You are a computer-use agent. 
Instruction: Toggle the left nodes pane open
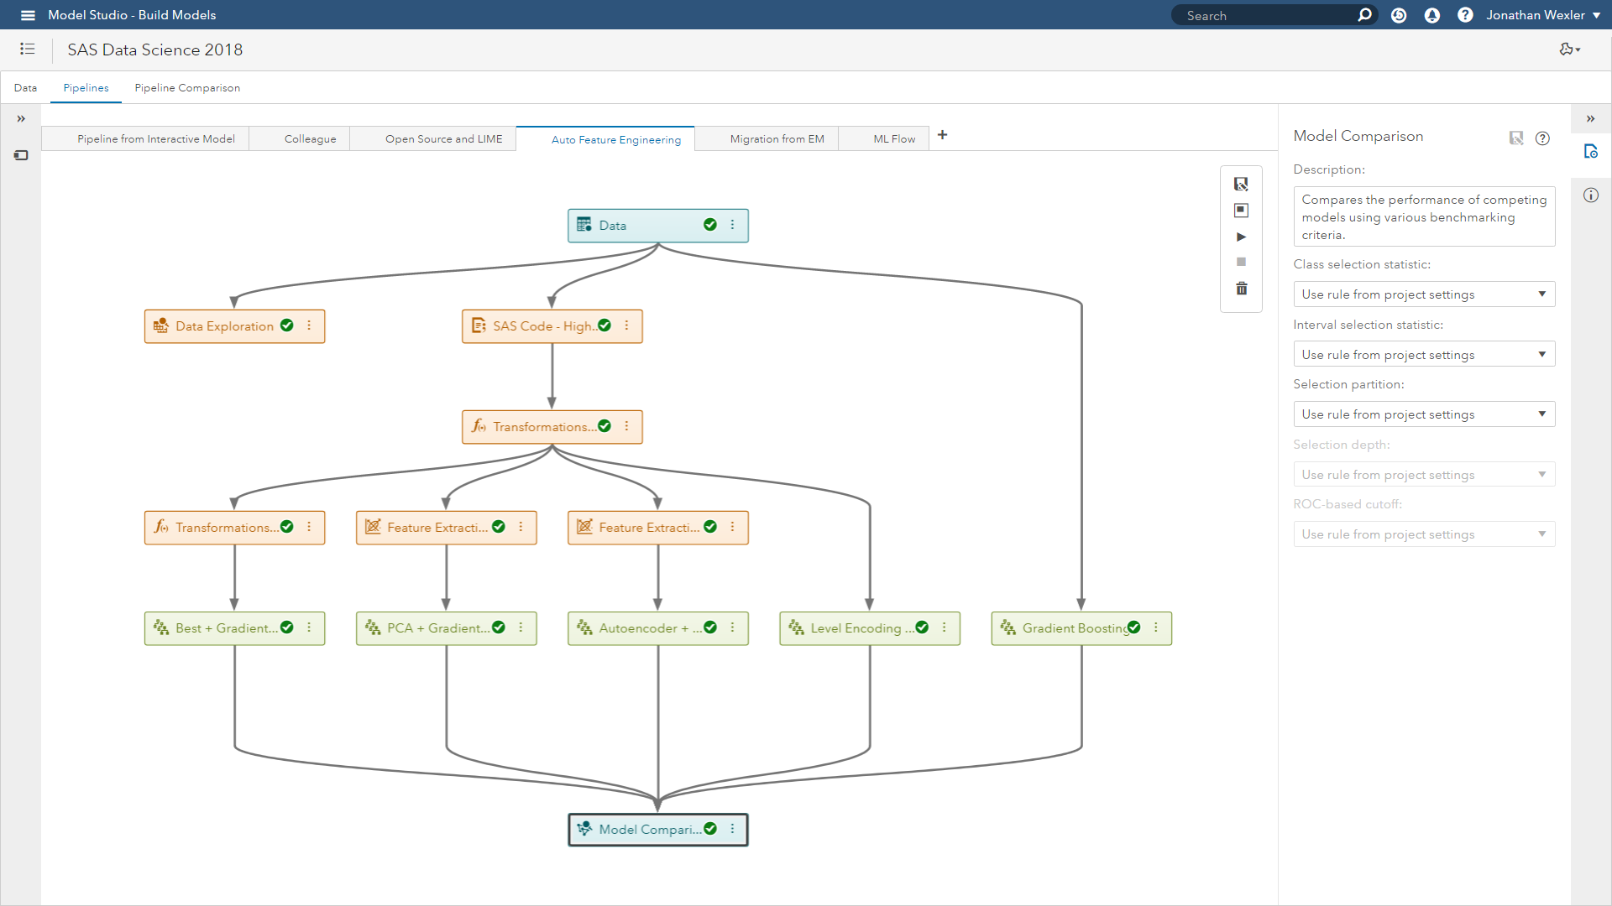pos(21,119)
